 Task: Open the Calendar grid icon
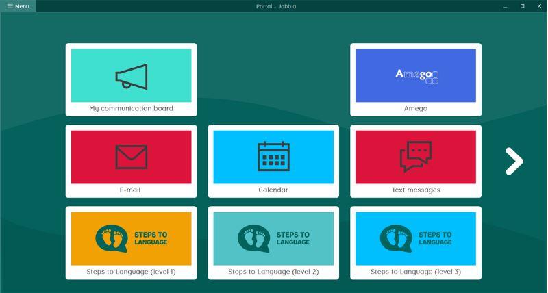pyautogui.click(x=273, y=157)
